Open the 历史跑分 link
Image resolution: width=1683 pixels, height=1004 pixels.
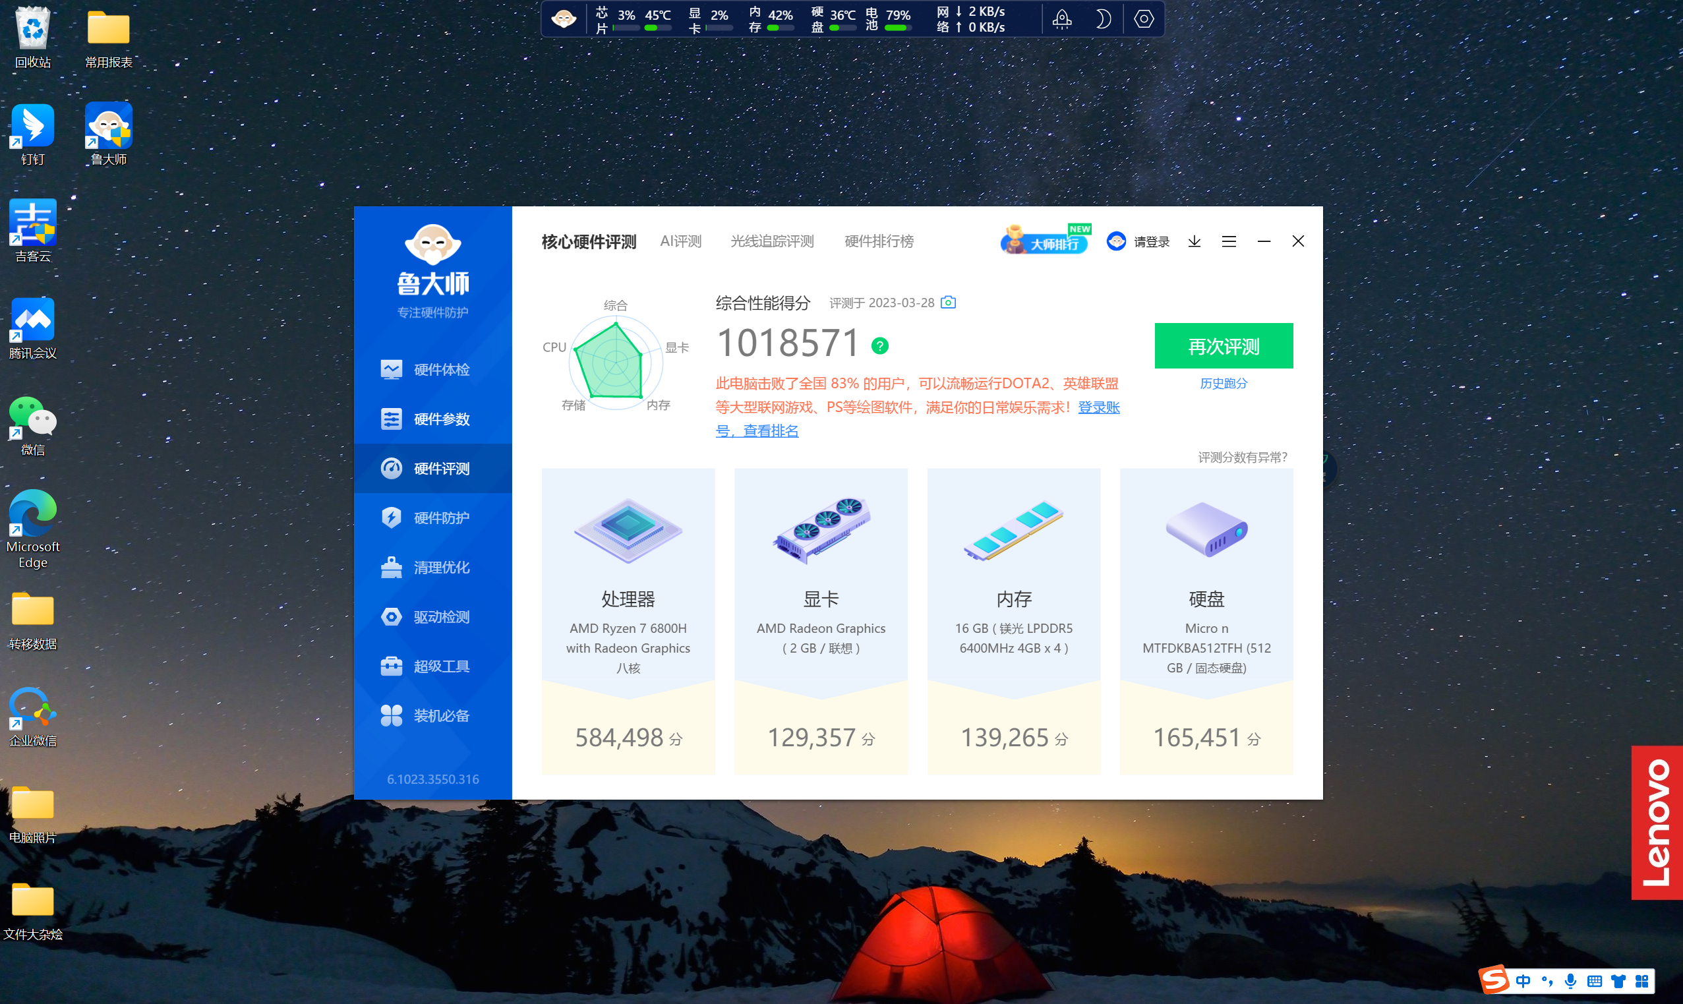(x=1224, y=384)
